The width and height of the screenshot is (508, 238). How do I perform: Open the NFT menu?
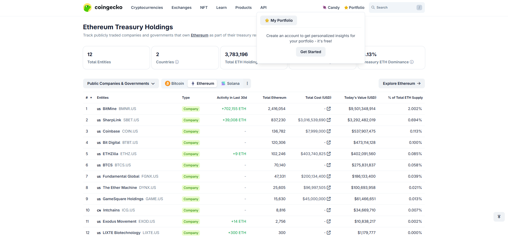(x=204, y=8)
